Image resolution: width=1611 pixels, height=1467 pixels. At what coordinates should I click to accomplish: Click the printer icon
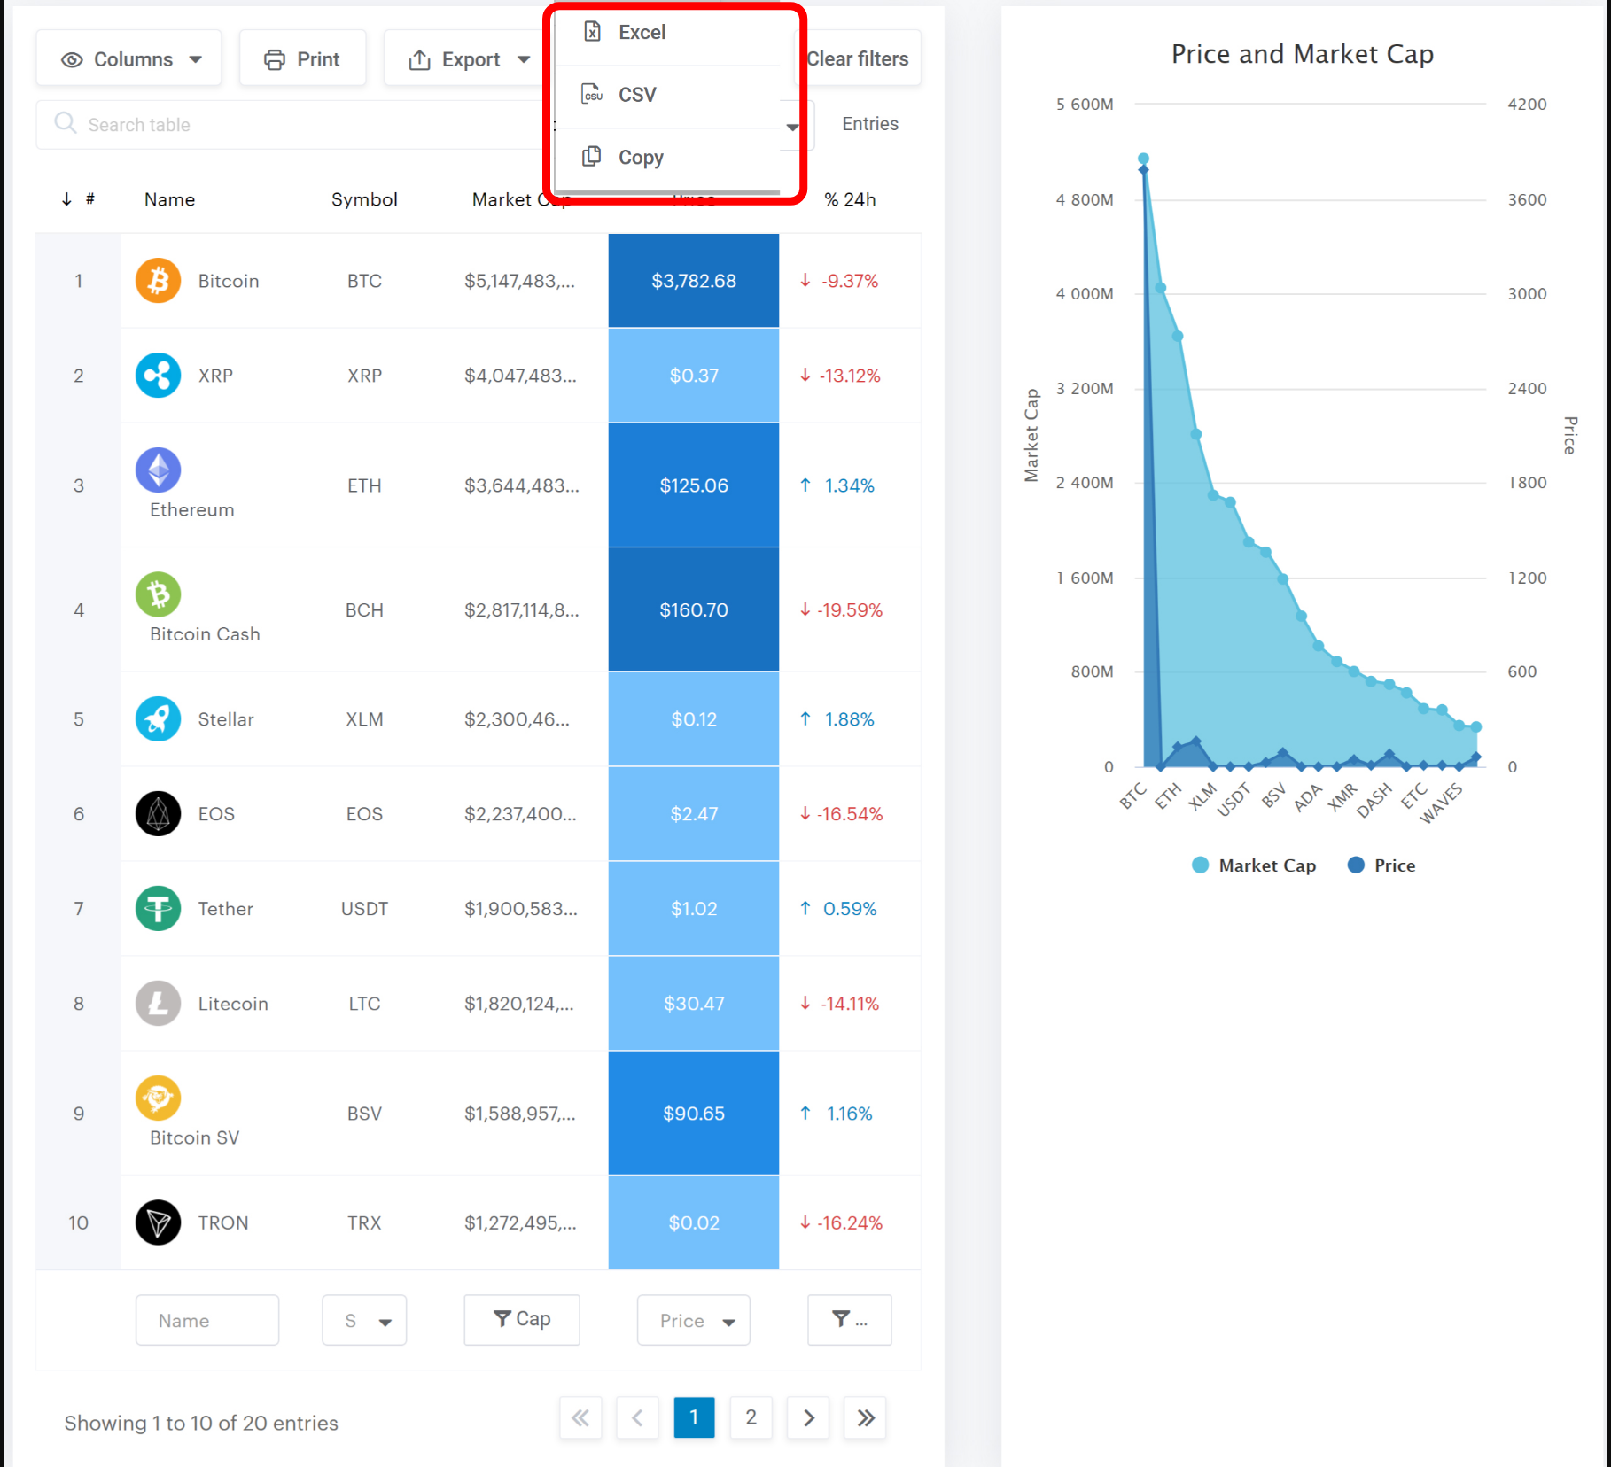275,59
